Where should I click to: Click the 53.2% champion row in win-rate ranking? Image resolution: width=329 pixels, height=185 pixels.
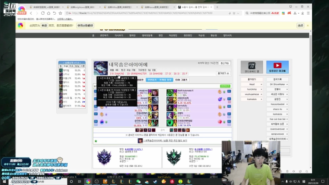tap(72, 71)
